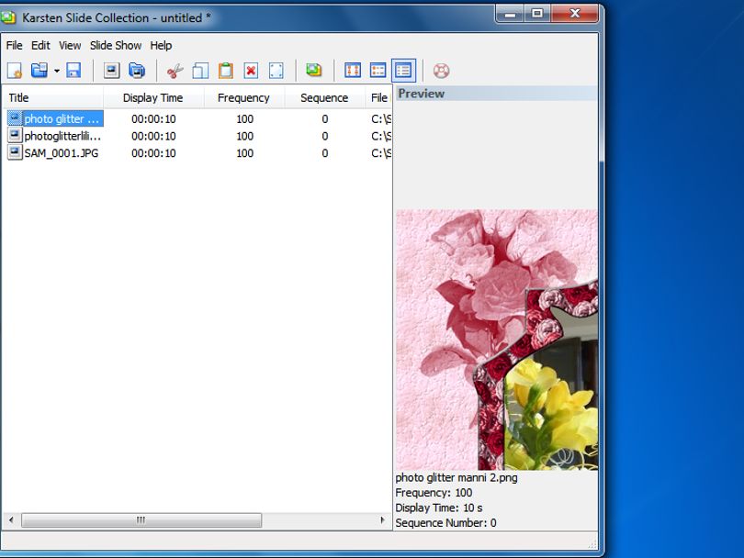Add a single slide to the collection
The height and width of the screenshot is (558, 744).
[x=111, y=71]
